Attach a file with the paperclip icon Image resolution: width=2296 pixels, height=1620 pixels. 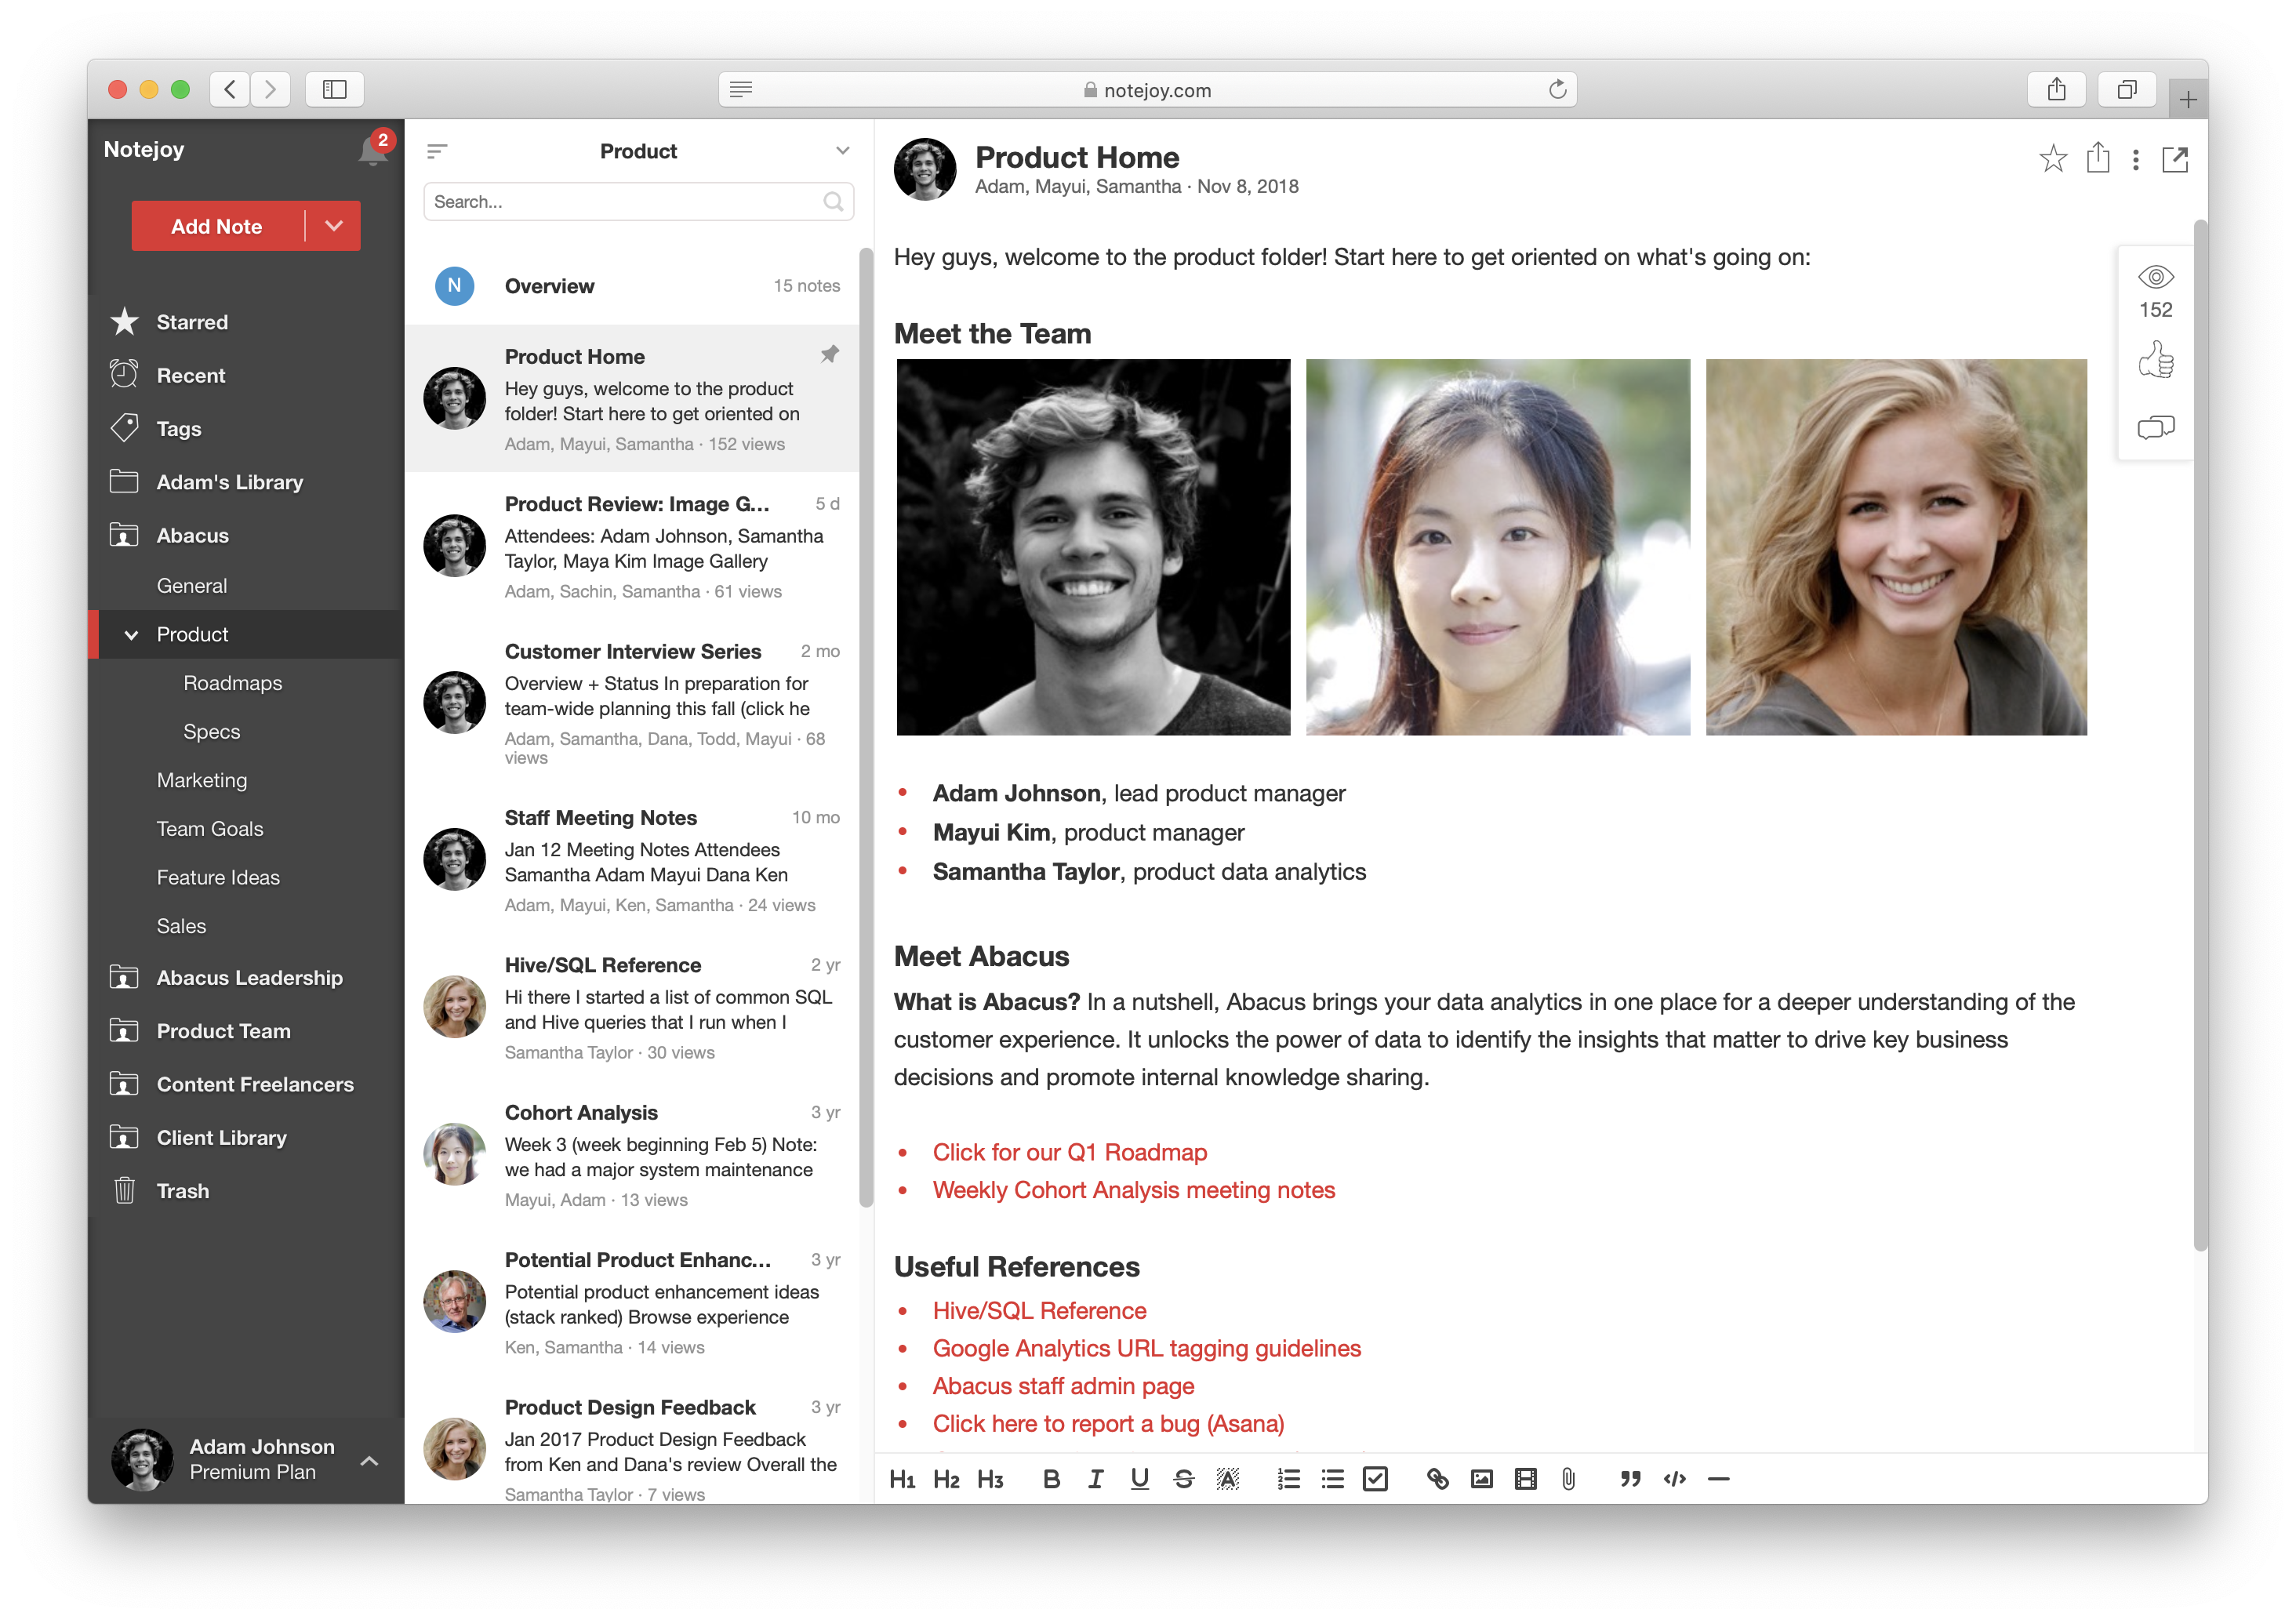(x=1565, y=1479)
